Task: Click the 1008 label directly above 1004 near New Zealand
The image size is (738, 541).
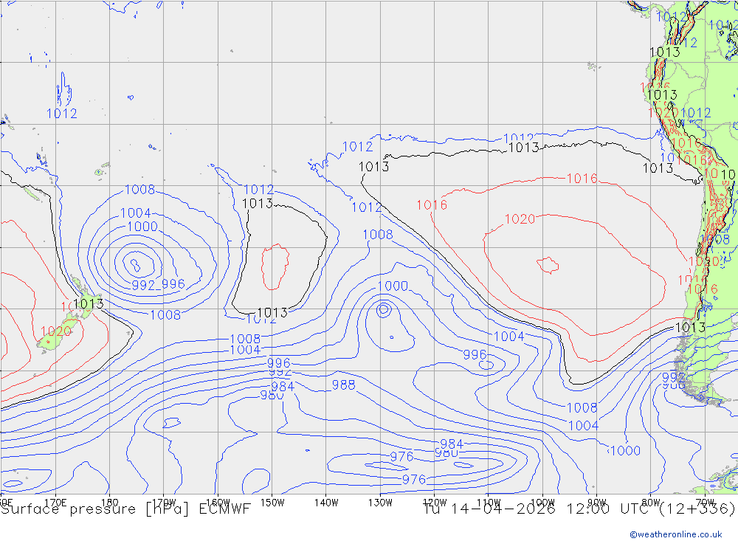Action: pyautogui.click(x=139, y=190)
